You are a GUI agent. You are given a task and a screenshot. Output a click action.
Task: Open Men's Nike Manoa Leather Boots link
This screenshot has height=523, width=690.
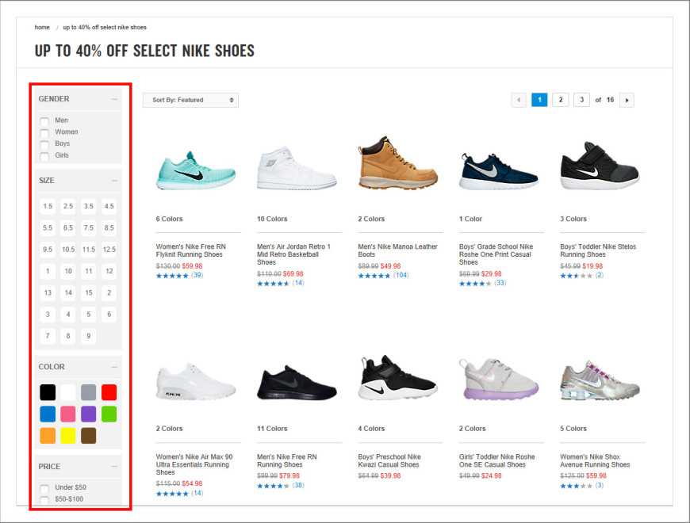coord(398,250)
